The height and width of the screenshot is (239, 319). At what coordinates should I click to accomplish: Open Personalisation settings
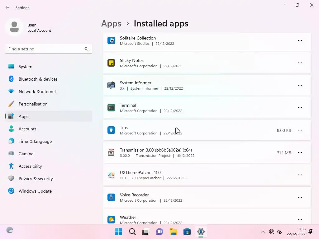[x=48, y=104]
